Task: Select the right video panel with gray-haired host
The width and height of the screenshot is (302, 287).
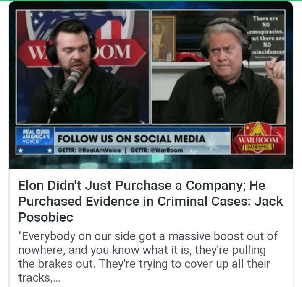Action: [x=218, y=67]
